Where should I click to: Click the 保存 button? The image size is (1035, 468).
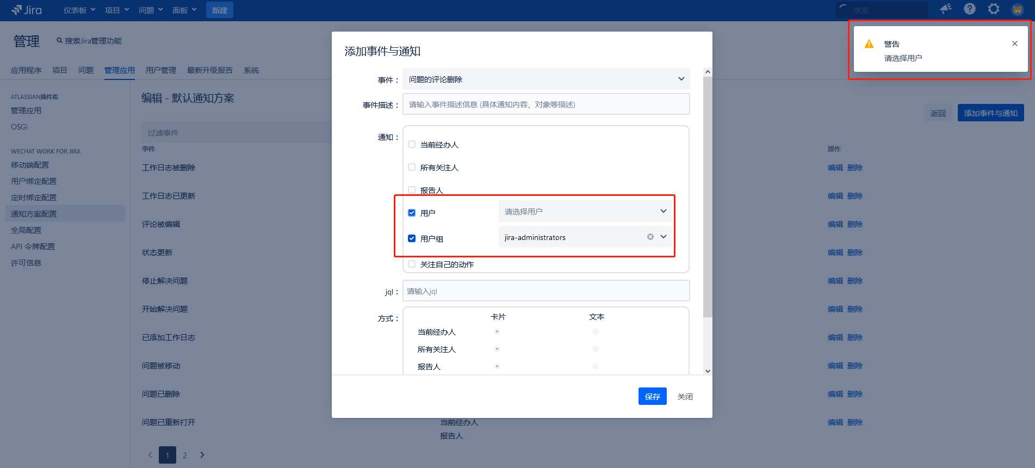pos(652,397)
